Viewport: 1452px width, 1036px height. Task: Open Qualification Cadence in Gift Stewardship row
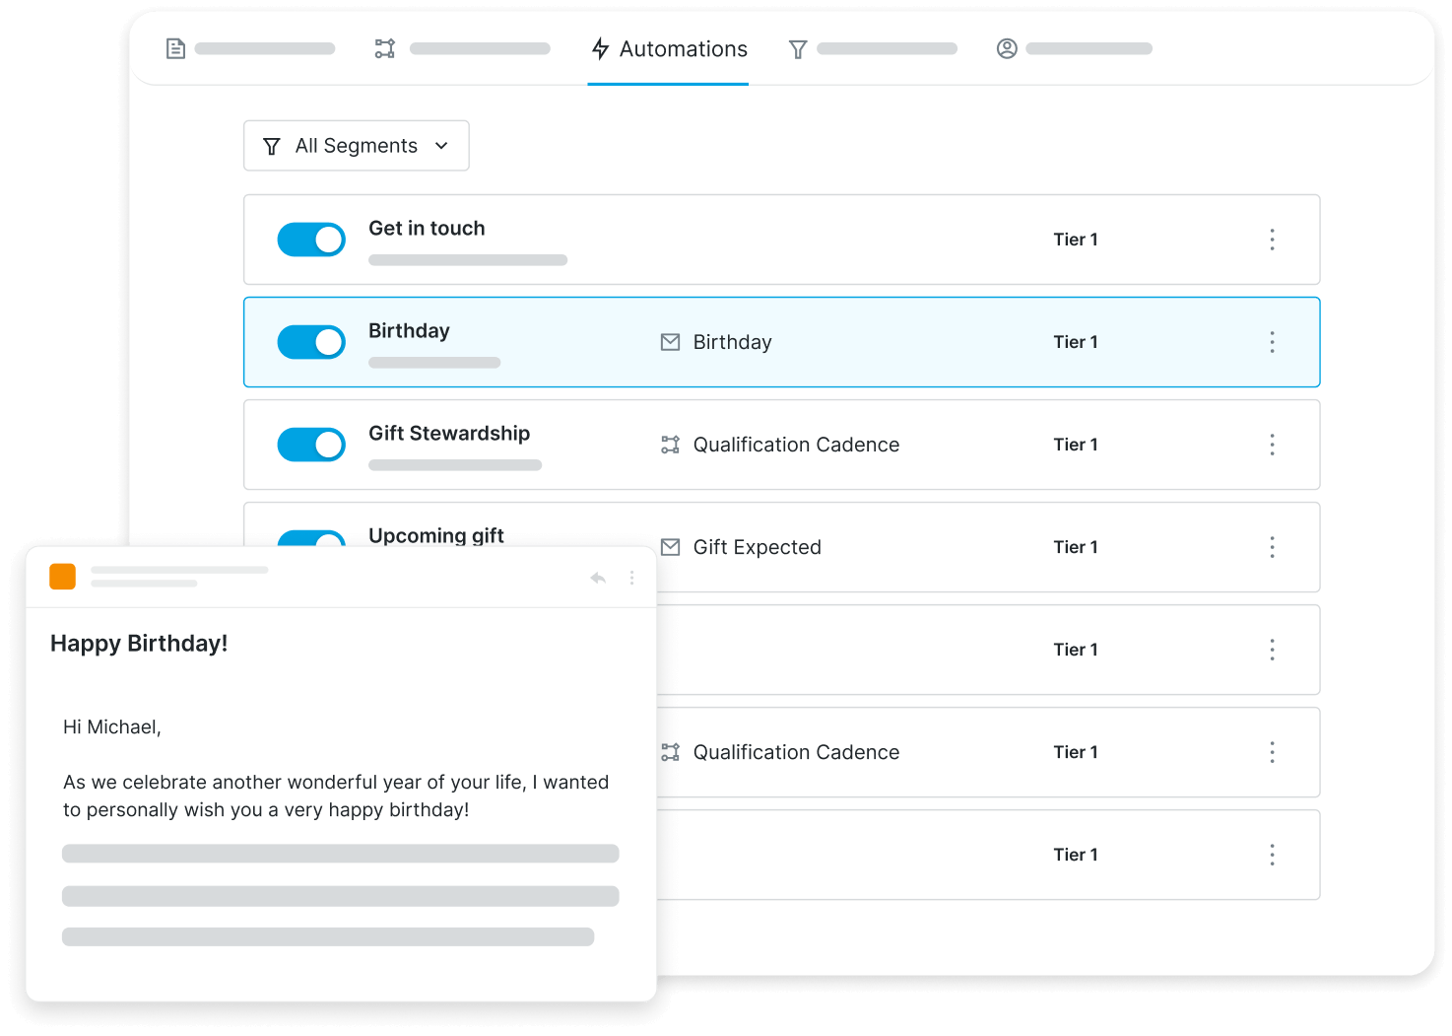pos(795,445)
